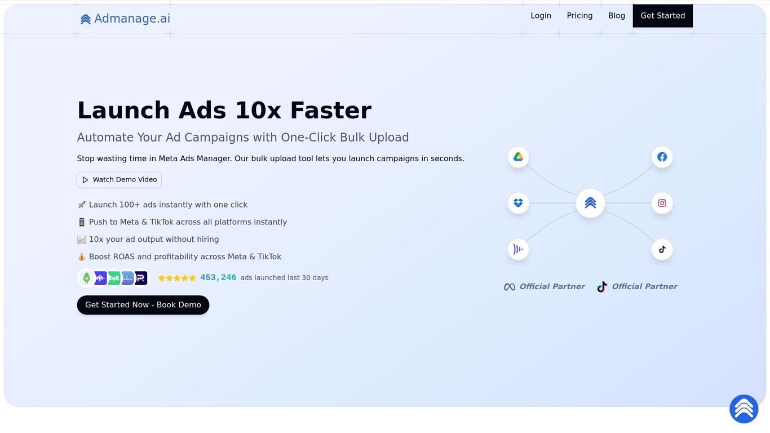This screenshot has width=770, height=433.
Task: Open the Login page
Action: pos(541,16)
